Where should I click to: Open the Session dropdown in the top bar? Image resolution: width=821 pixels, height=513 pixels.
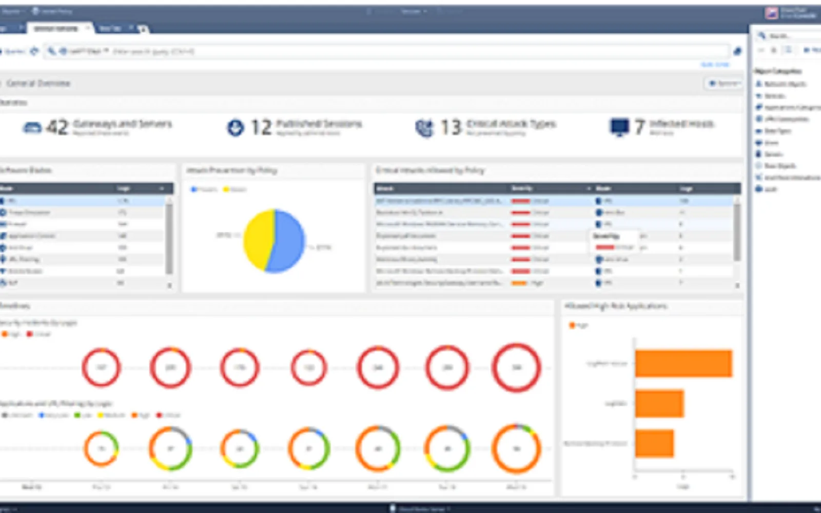point(414,11)
